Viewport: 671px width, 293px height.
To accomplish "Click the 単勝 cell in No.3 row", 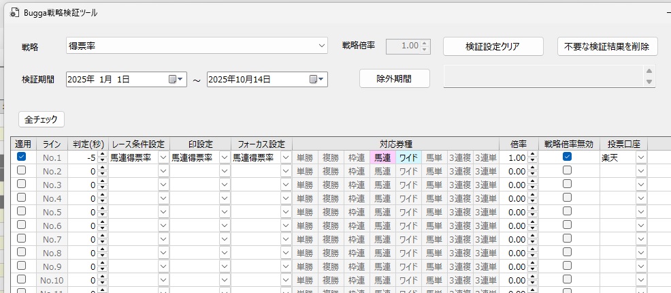I will coord(305,185).
